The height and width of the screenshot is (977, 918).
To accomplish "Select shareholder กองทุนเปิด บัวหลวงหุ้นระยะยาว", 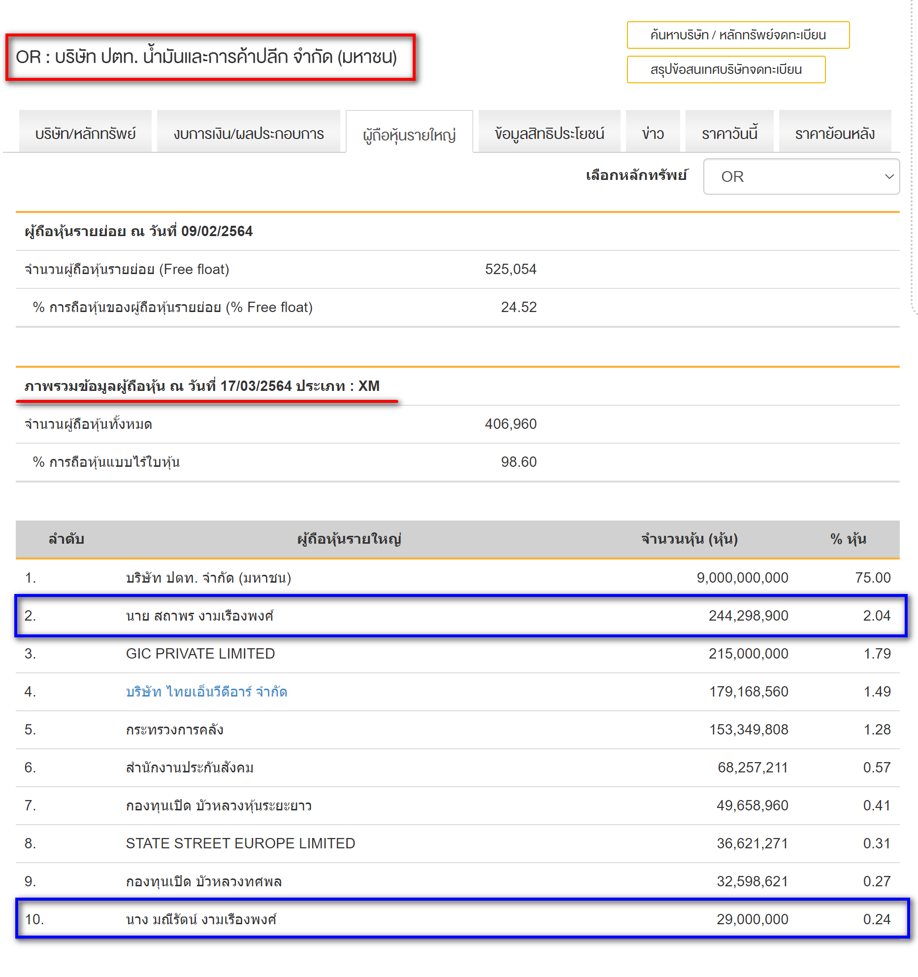I will coord(219,805).
